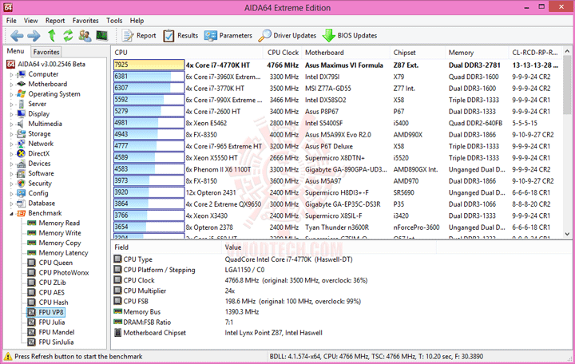Select Security in the tree
This screenshot has height=364, width=575.
pyautogui.click(x=40, y=184)
